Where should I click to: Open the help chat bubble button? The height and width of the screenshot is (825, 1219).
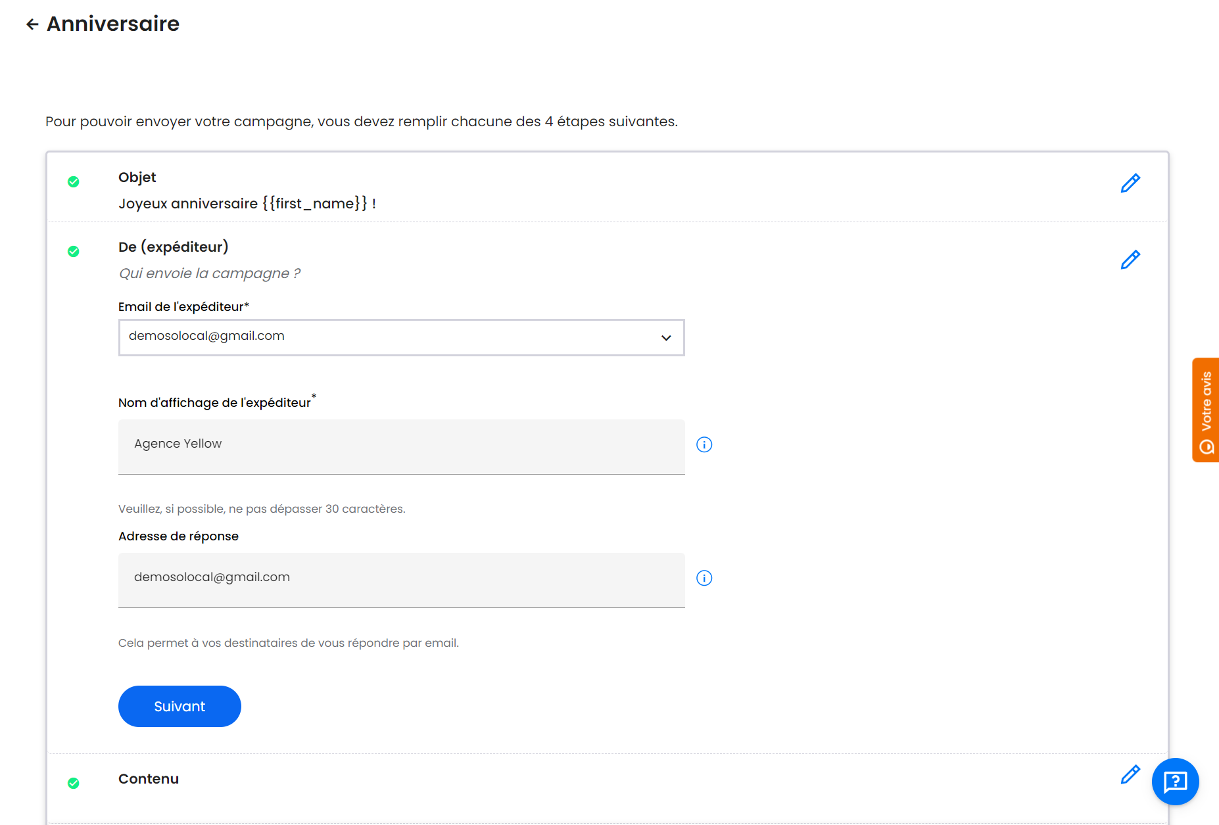click(x=1175, y=782)
